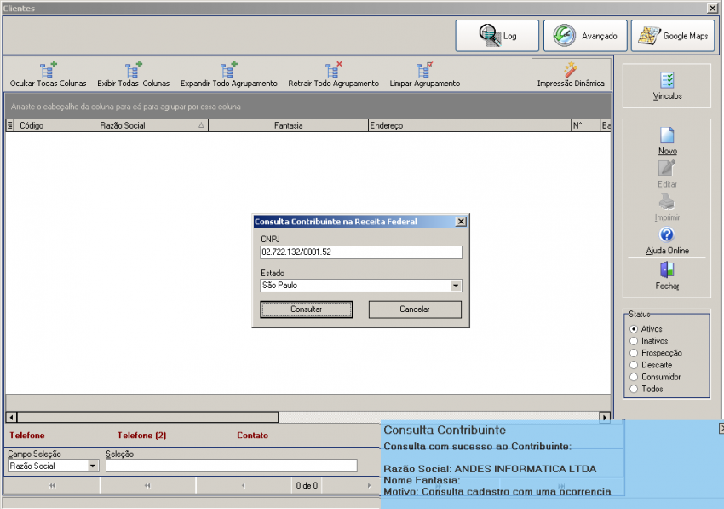The height and width of the screenshot is (509, 724).
Task: Click the Editar pencil icon
Action: click(667, 168)
